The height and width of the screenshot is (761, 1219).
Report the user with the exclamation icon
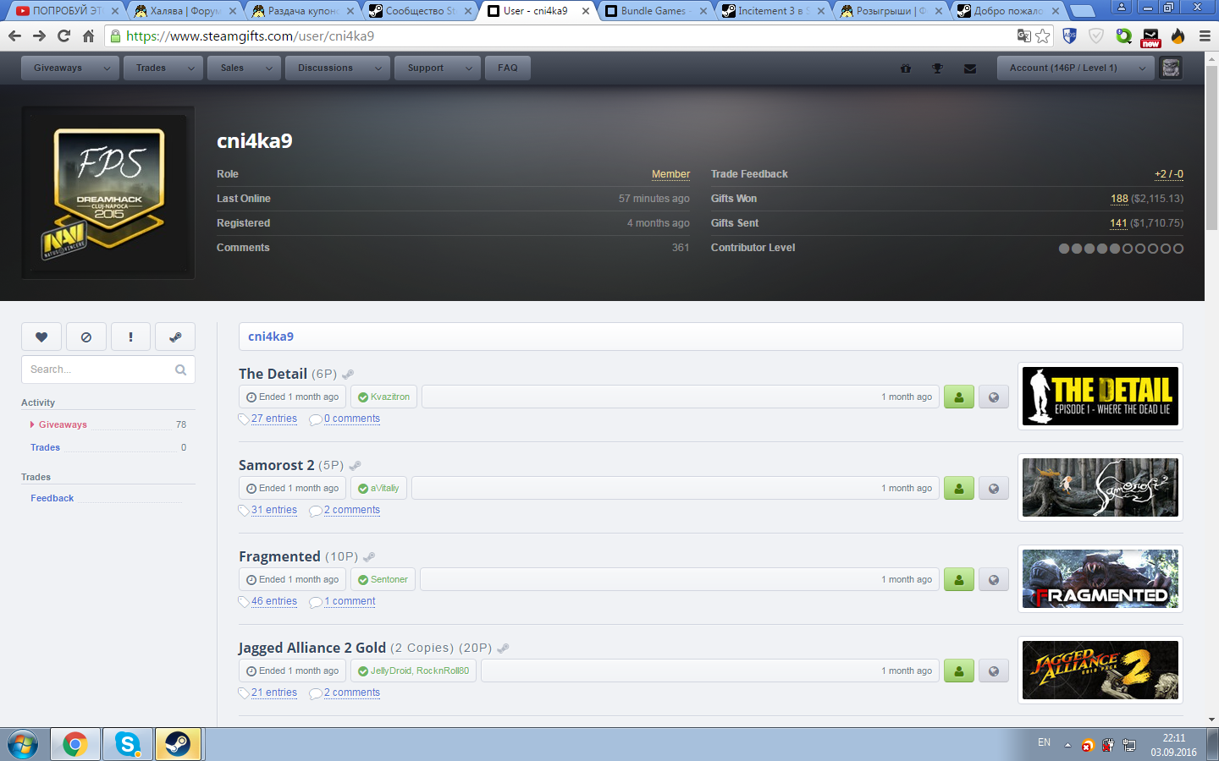tap(130, 337)
